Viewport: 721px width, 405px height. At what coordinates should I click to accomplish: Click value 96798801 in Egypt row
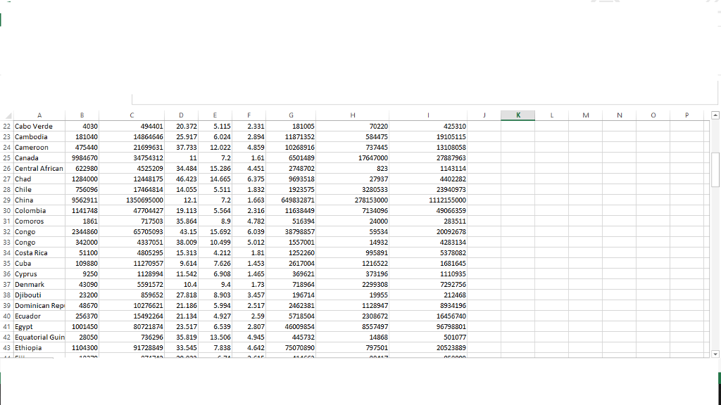click(428, 327)
